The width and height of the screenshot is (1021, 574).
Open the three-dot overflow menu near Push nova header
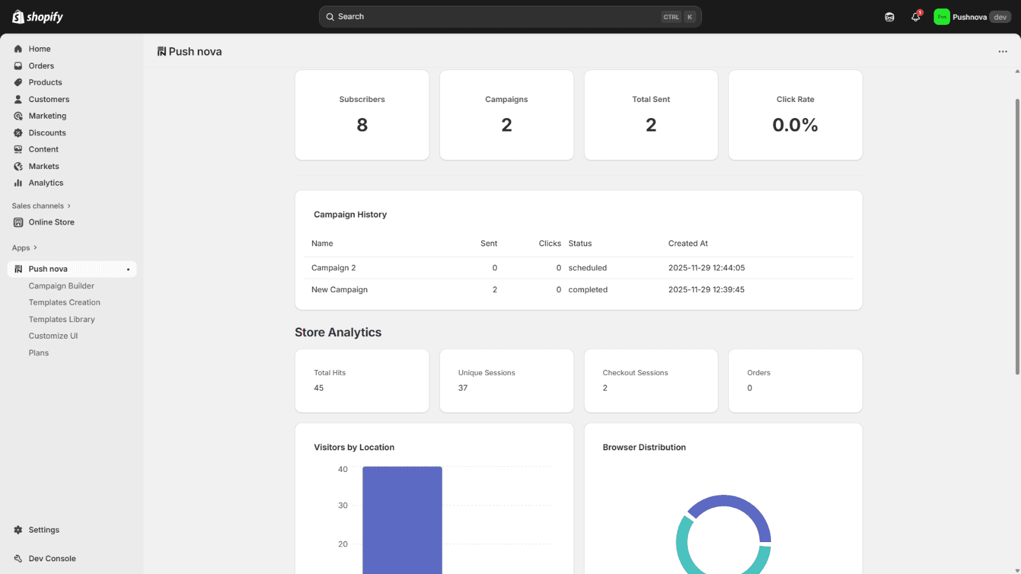1002,51
